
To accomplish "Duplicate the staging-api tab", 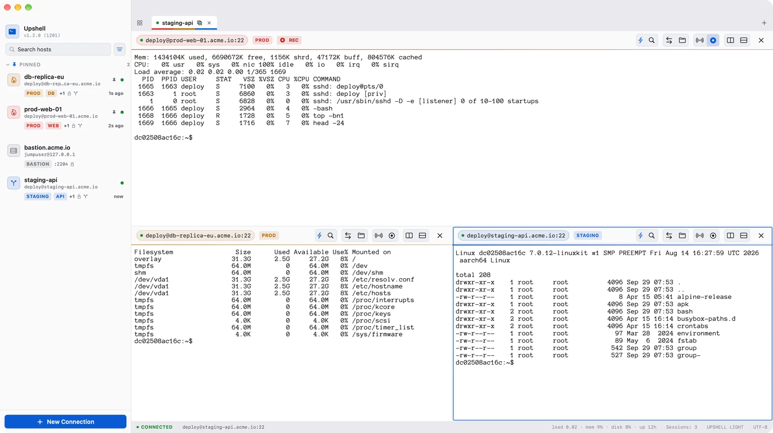I will click(200, 23).
